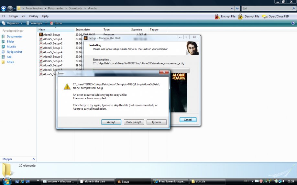
Task: Show hidden tray icons arrow
Action: 252,181
